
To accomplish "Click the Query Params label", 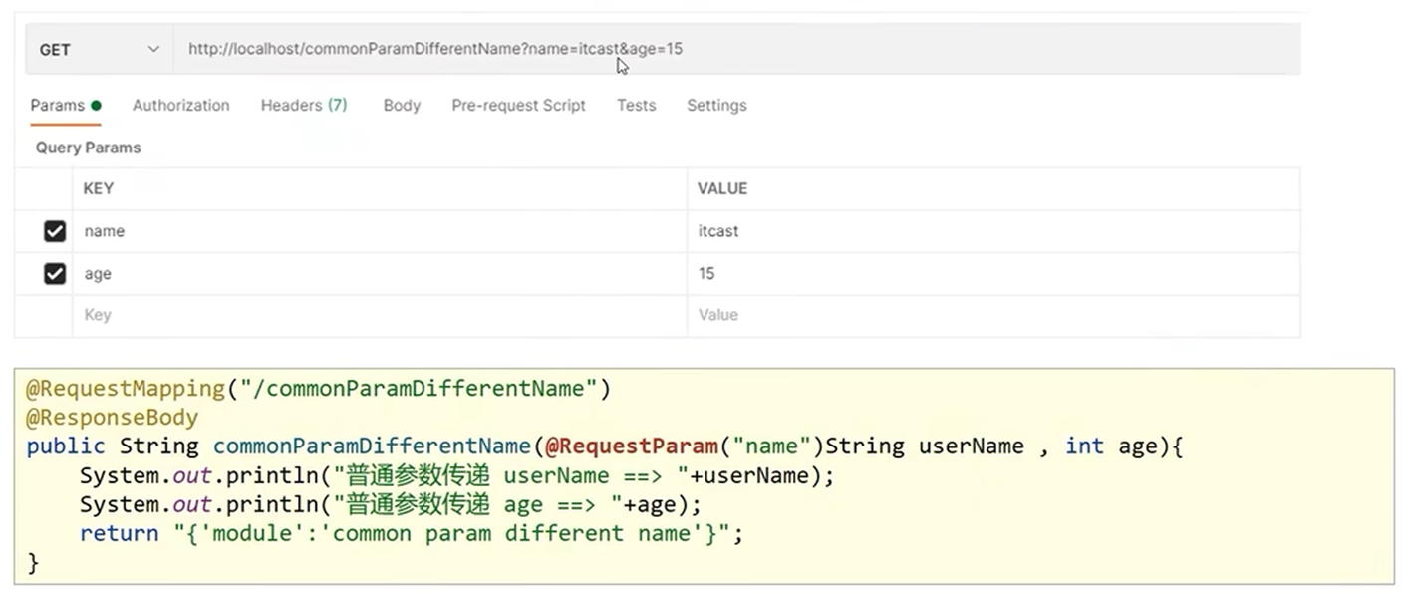I will [88, 148].
